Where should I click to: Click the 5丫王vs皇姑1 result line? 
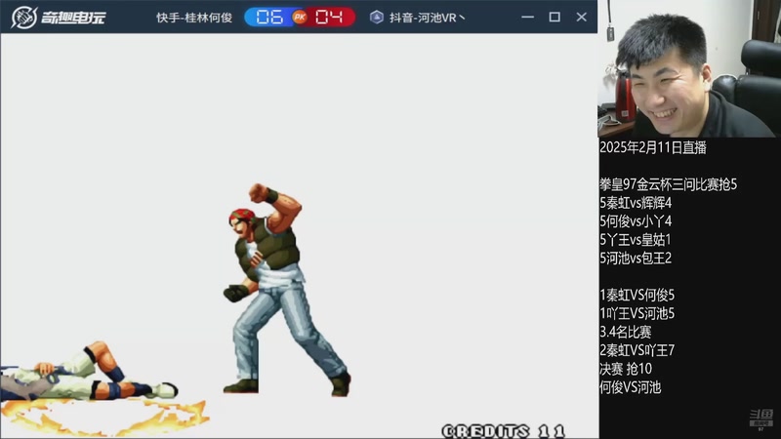point(636,239)
